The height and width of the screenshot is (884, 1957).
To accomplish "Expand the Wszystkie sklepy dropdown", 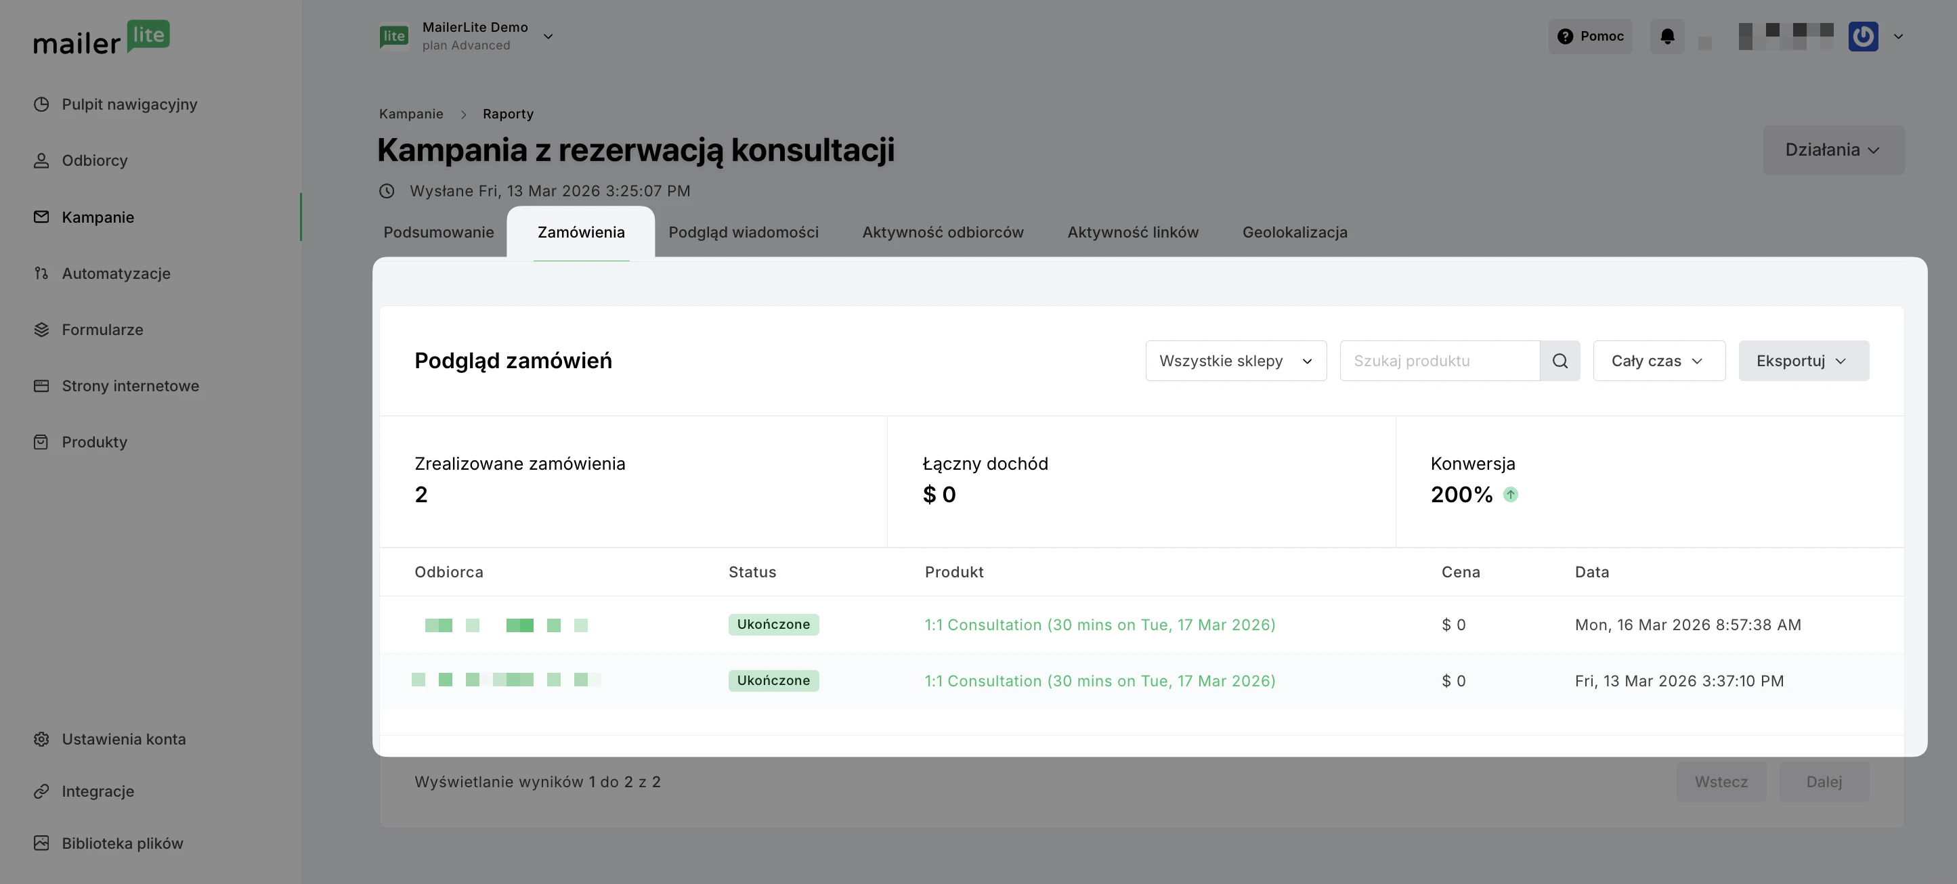I will coord(1235,361).
